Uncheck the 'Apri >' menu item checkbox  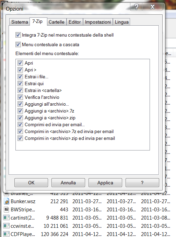click(20, 70)
